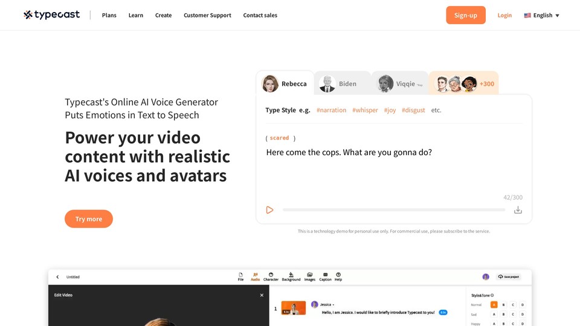Open the English language dropdown

pos(542,15)
